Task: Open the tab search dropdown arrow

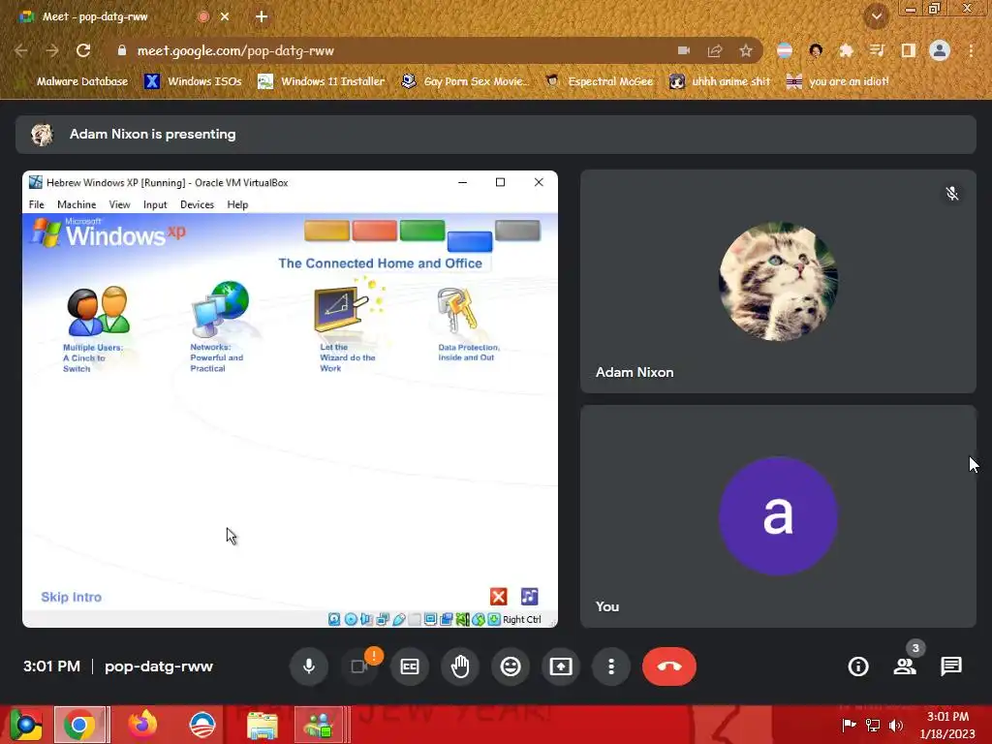Action: (x=877, y=17)
